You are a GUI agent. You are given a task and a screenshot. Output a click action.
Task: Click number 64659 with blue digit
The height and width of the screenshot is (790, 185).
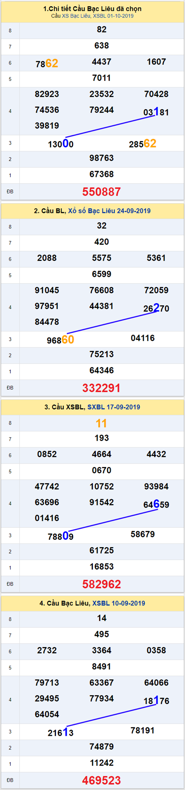(156, 504)
